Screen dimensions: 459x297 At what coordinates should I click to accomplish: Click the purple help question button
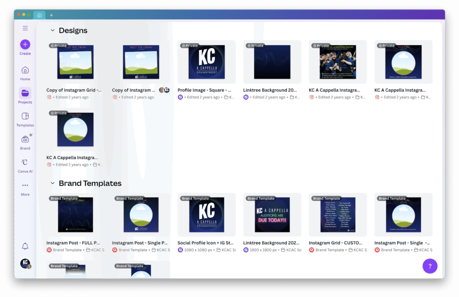430,266
